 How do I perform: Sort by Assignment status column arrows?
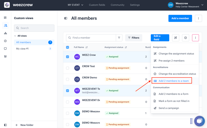pos(126,47)
